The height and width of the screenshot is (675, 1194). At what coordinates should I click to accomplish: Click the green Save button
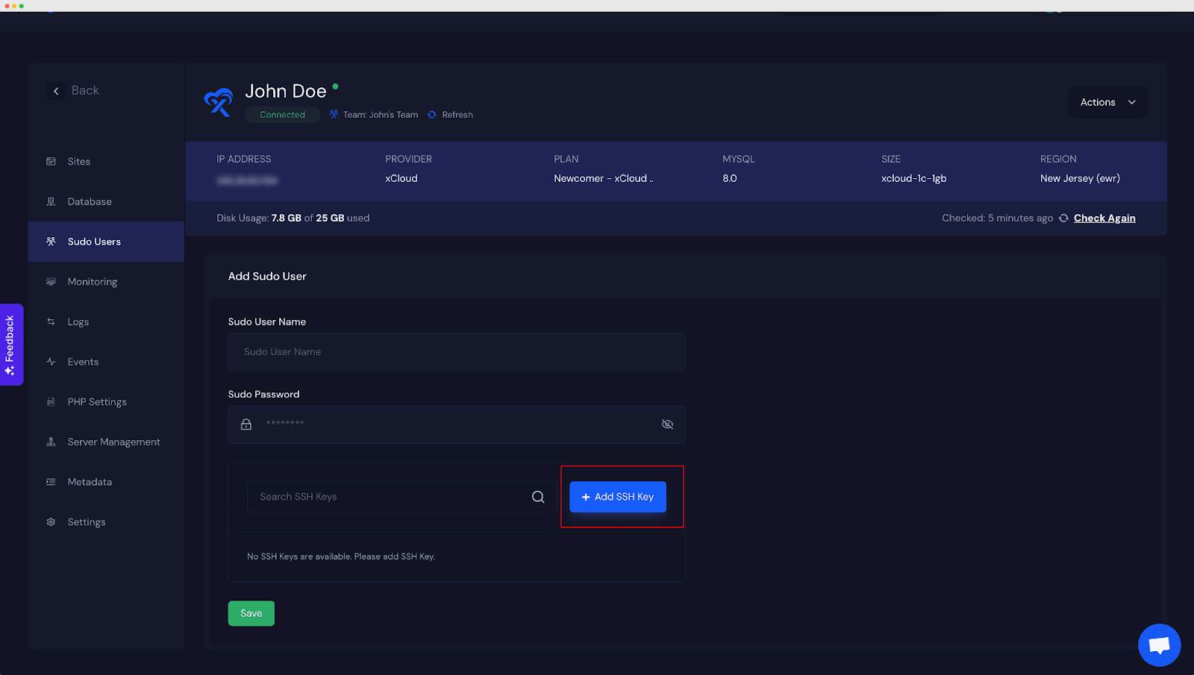click(251, 613)
